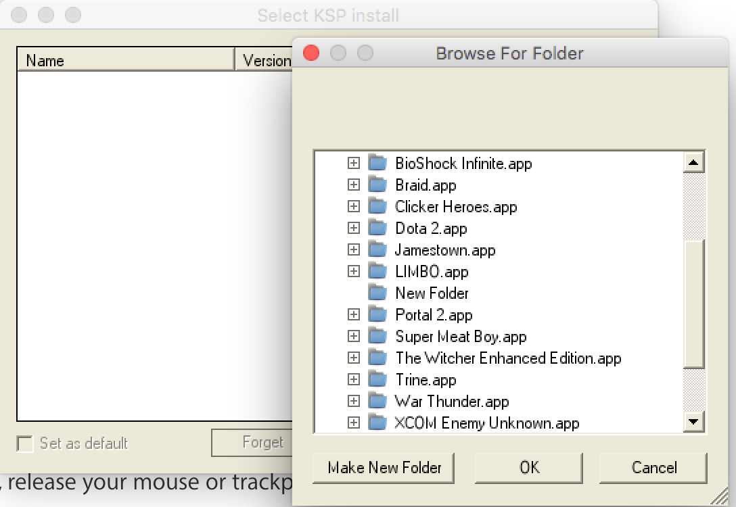Viewport: 736px width, 507px height.
Task: Click the Jamestown.app folder icon
Action: (377, 249)
